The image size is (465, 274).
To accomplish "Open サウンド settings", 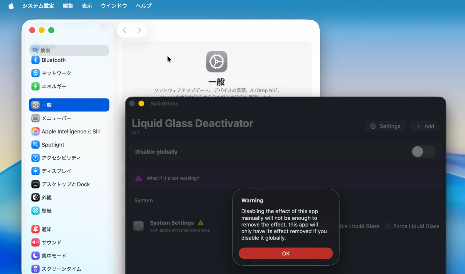I will (50, 242).
